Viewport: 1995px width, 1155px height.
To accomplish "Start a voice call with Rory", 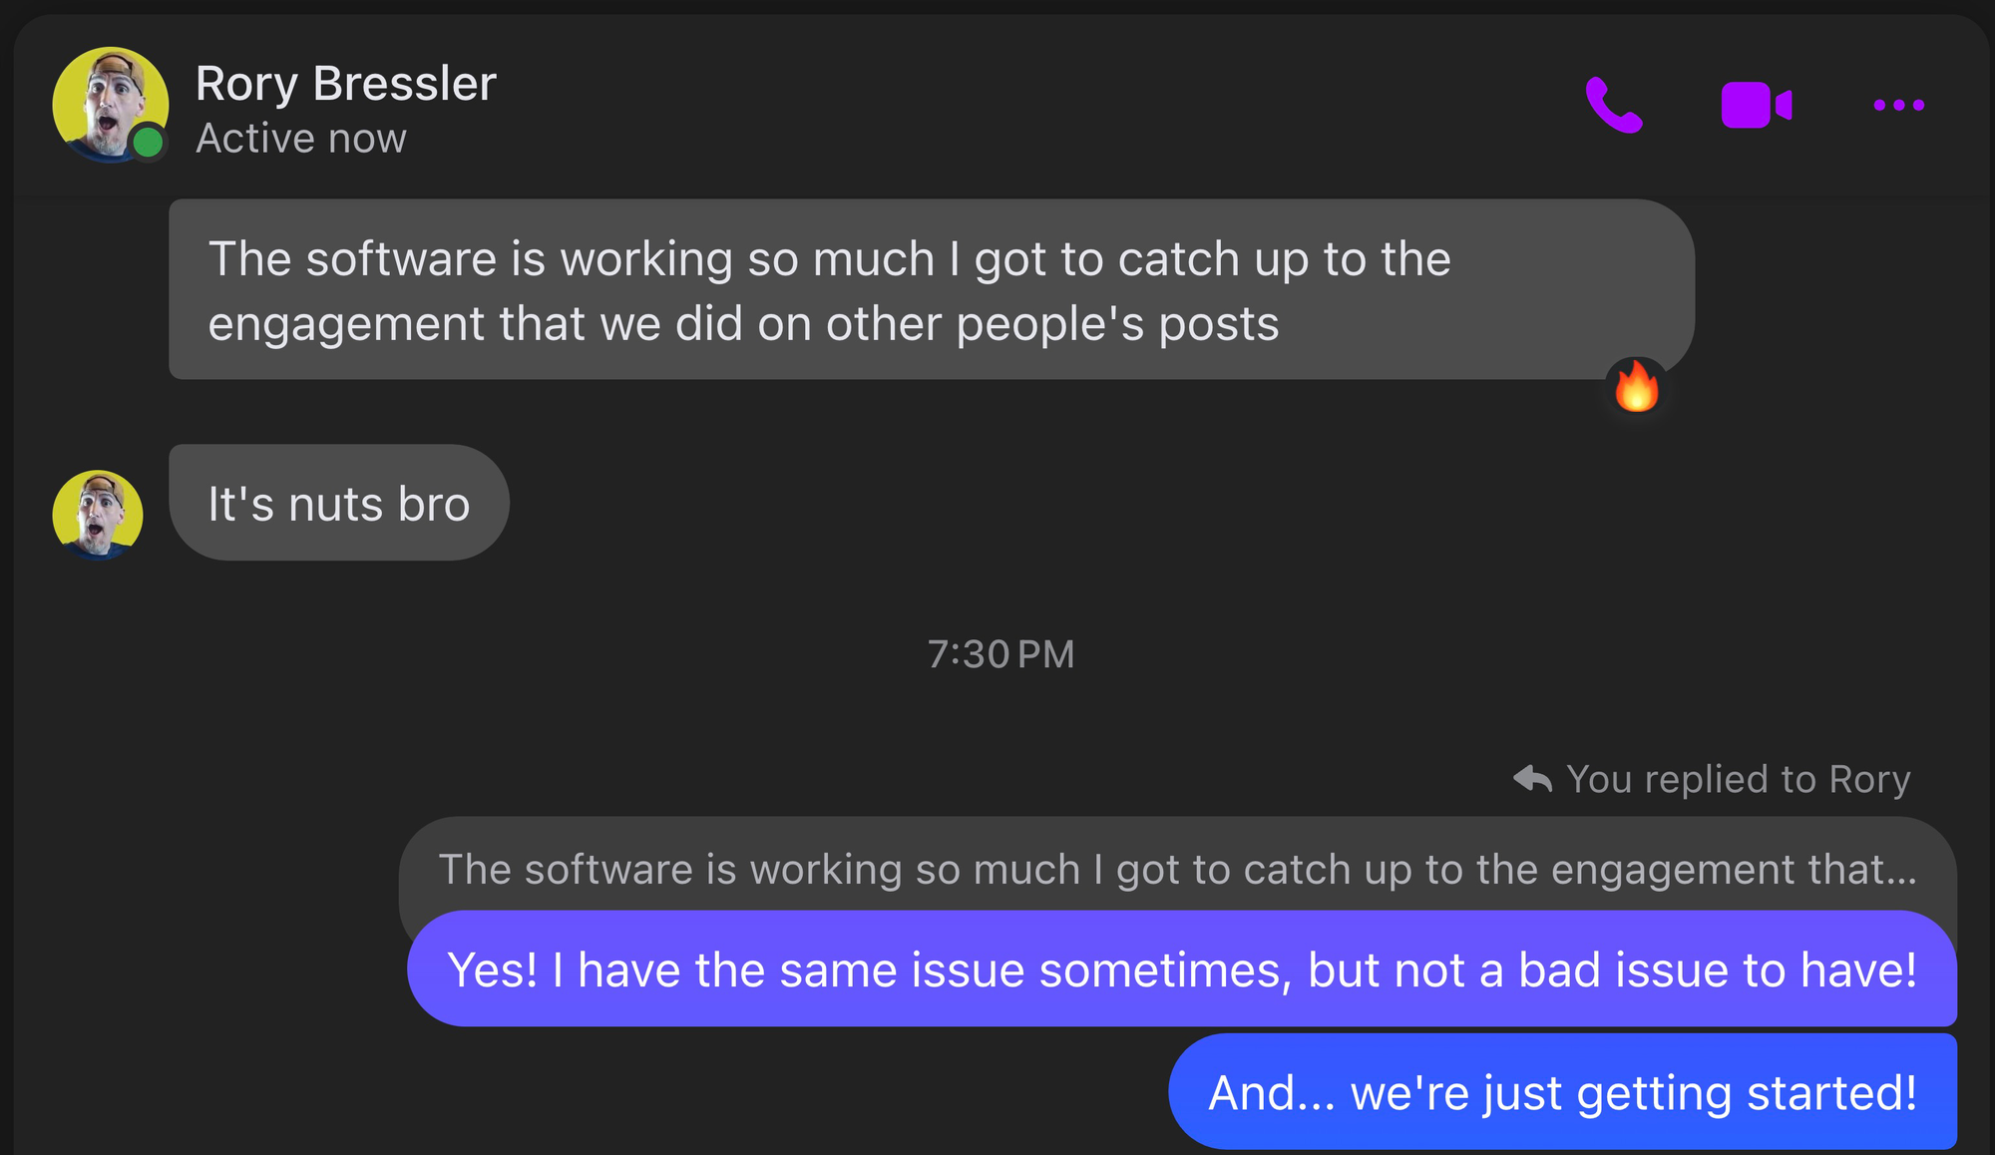I will click(1613, 105).
